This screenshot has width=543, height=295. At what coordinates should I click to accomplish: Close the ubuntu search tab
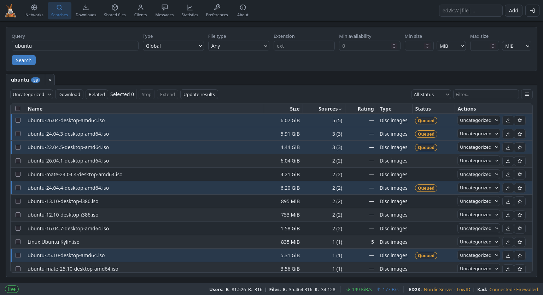point(50,80)
